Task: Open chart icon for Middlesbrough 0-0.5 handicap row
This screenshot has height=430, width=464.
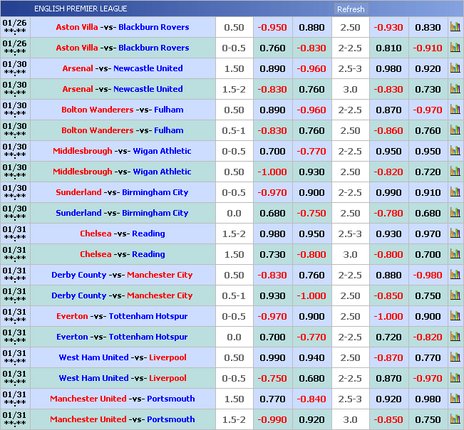Action: point(455,151)
